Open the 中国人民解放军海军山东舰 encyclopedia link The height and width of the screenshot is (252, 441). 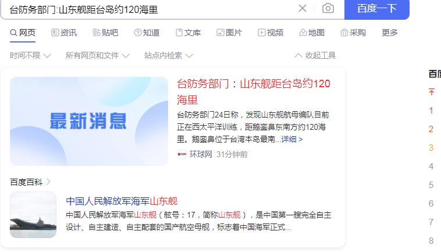[x=122, y=201]
